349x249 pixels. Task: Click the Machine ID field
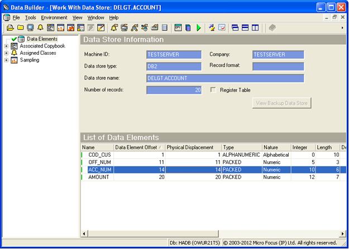[174, 55]
